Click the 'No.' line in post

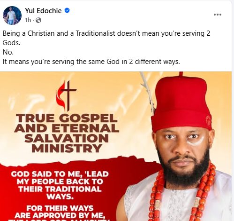8,52
